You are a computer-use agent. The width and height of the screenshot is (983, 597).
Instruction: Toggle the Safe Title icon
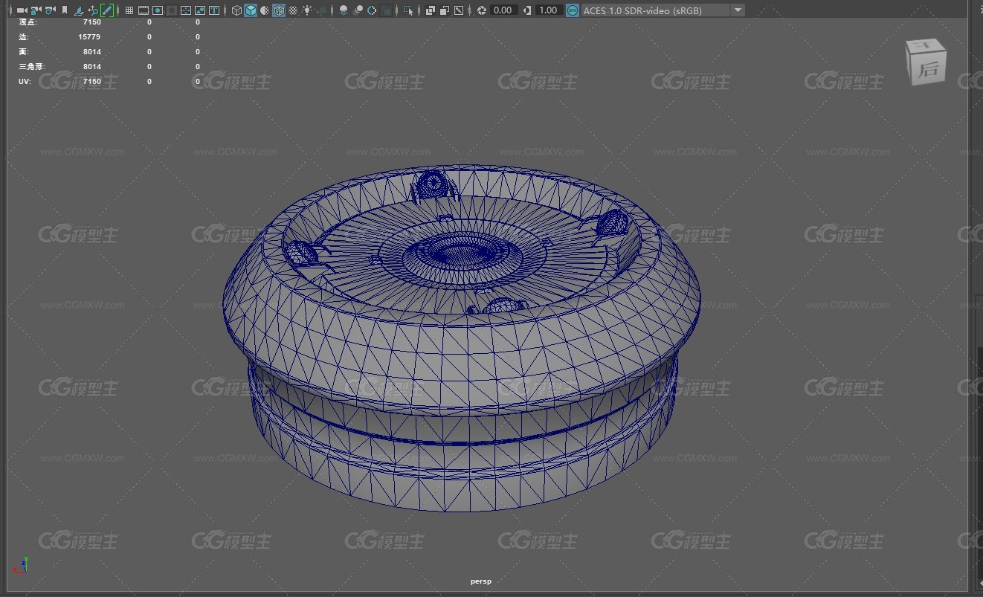tap(214, 10)
